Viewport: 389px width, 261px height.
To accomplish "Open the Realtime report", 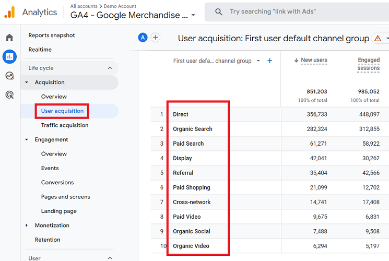I will click(40, 50).
